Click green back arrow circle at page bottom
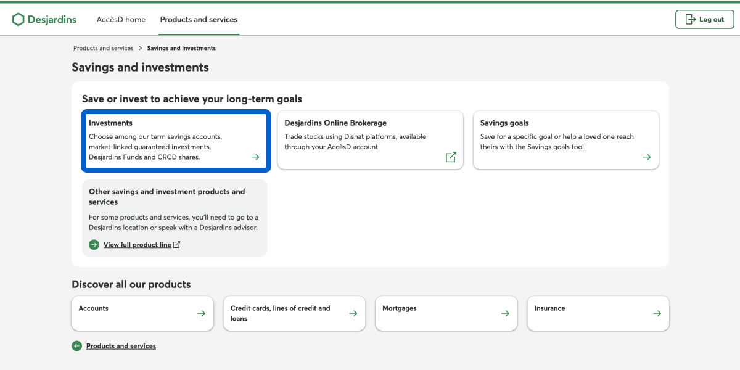 click(77, 347)
